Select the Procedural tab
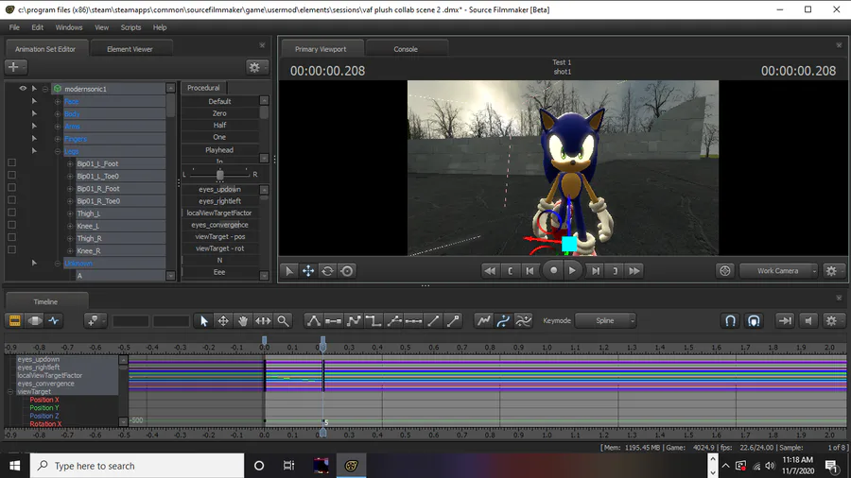Screen dimensions: 851x478 coord(203,88)
